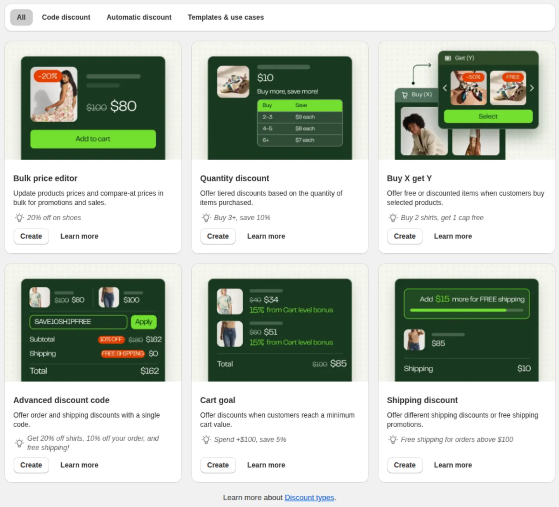The width and height of the screenshot is (559, 507).
Task: Create a Quantity discount
Action: (x=218, y=236)
